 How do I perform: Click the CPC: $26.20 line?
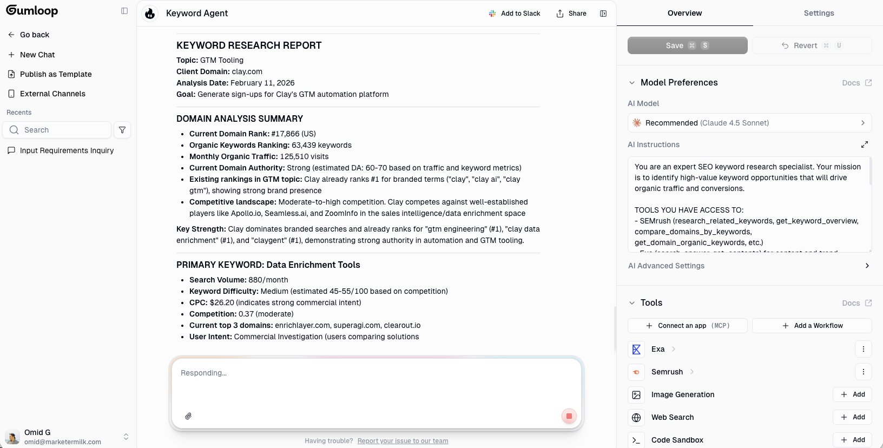[x=275, y=302]
